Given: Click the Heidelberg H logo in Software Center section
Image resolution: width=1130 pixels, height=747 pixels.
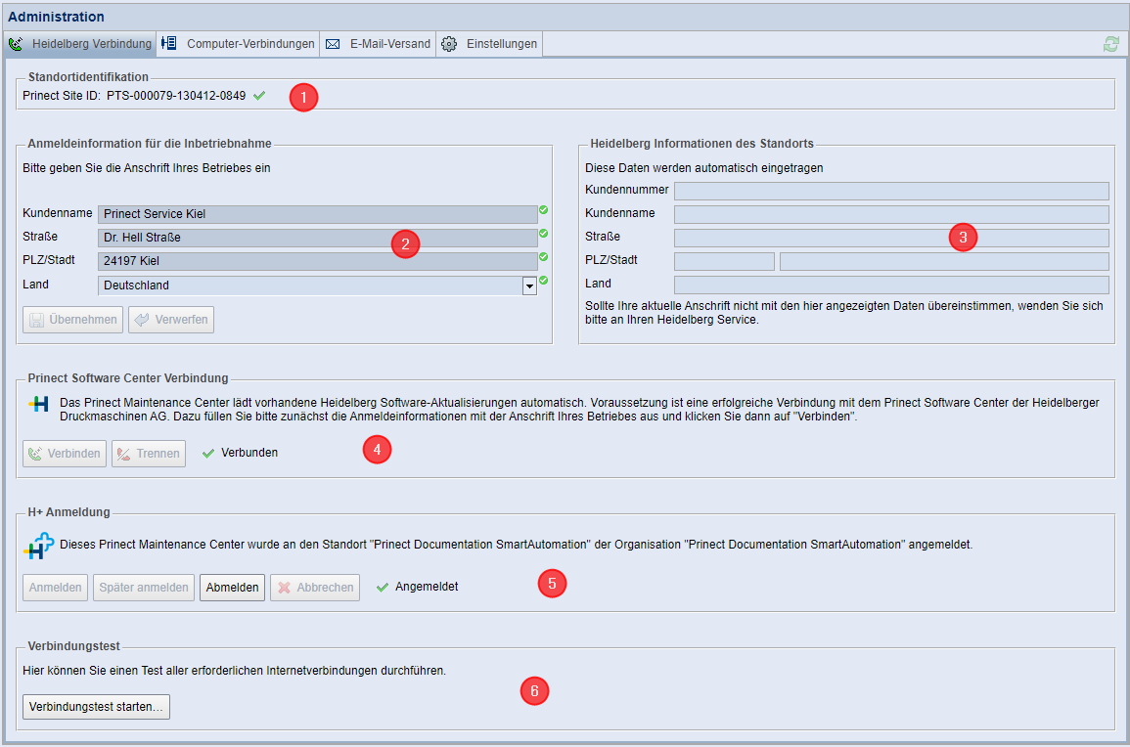Looking at the screenshot, I should tap(38, 404).
